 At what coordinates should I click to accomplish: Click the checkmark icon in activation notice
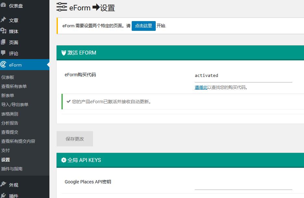click(68, 101)
